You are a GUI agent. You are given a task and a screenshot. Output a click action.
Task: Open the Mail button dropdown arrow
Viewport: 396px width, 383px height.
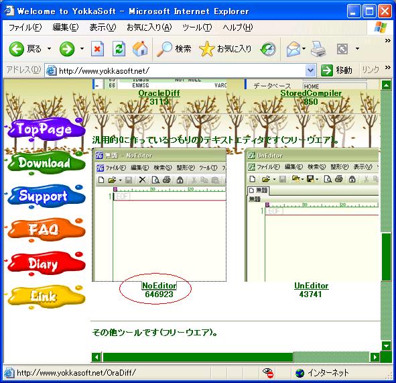point(304,49)
